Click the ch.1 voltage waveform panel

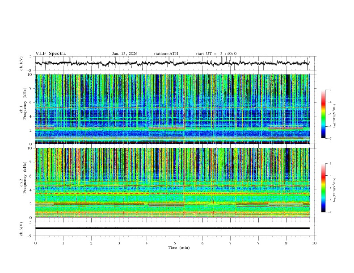(x=175, y=63)
